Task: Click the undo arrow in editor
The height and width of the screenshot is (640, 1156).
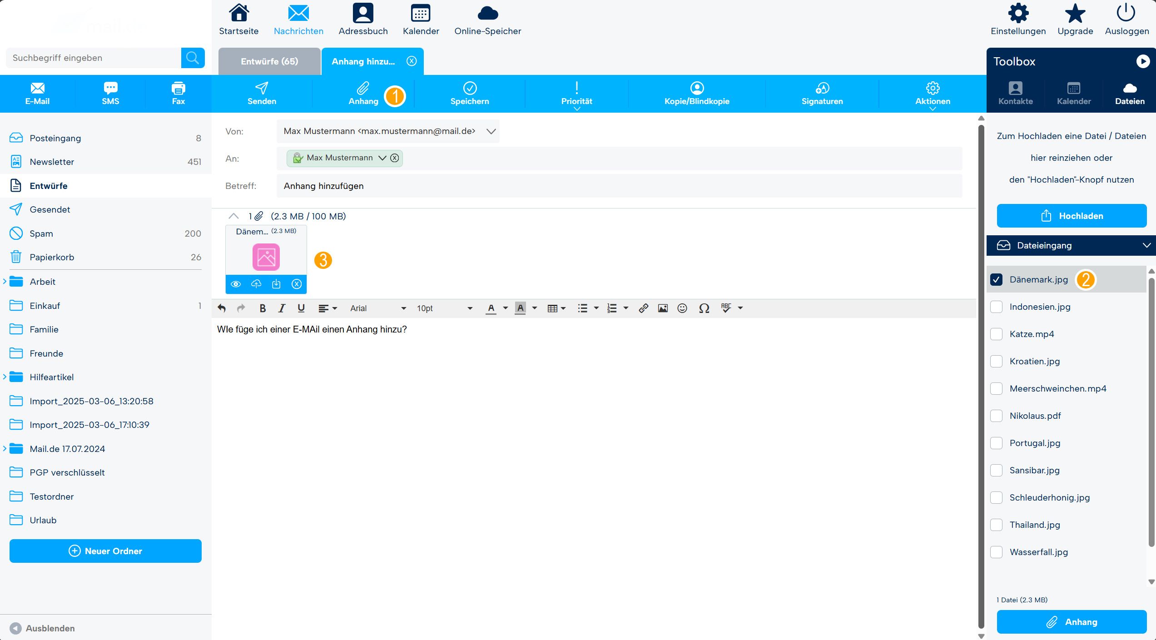Action: [222, 308]
